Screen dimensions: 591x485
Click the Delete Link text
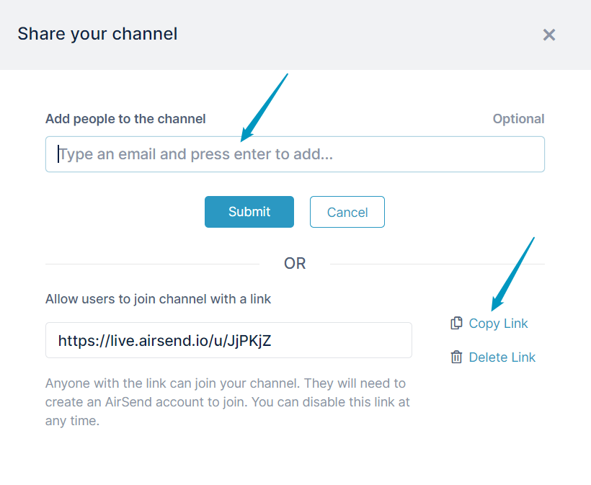pyautogui.click(x=502, y=357)
